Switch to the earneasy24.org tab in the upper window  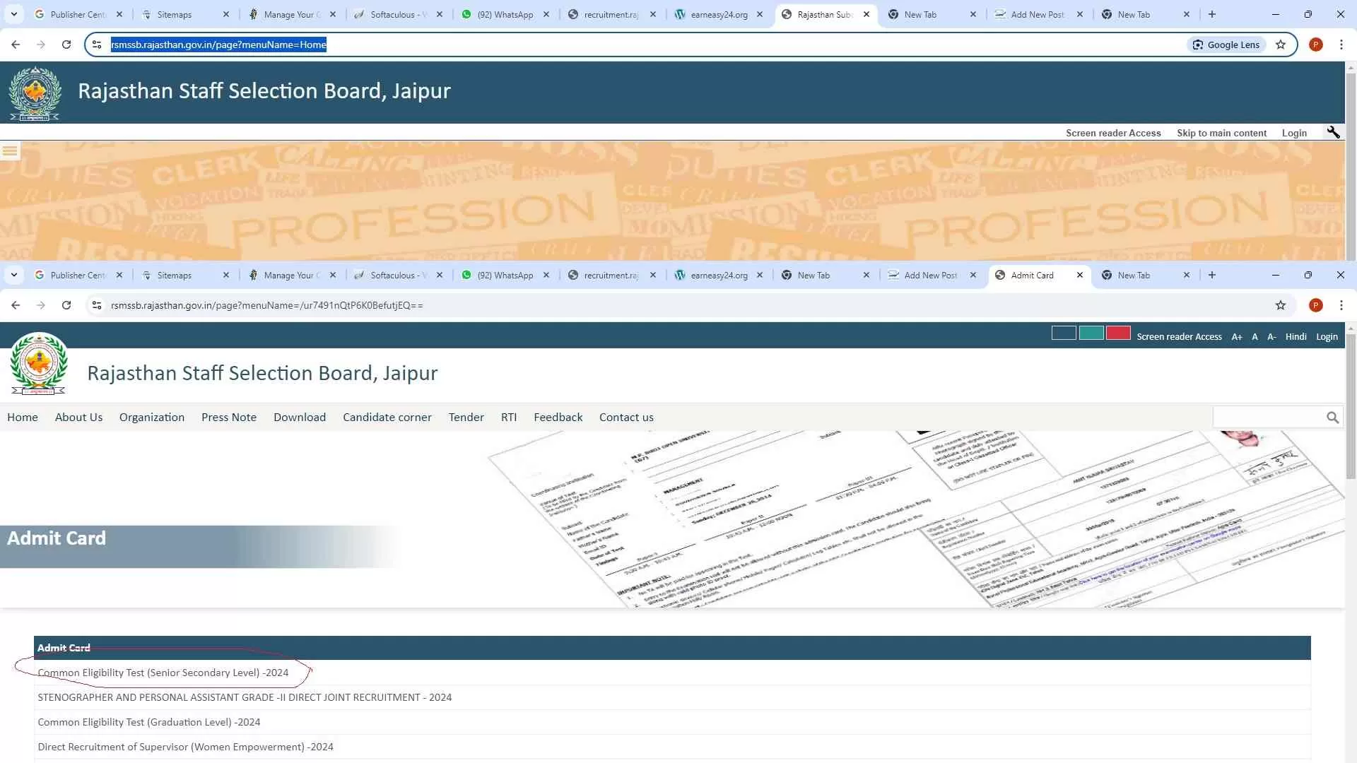(x=719, y=14)
